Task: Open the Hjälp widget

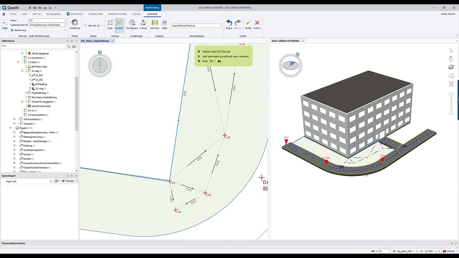Action: pos(165,24)
